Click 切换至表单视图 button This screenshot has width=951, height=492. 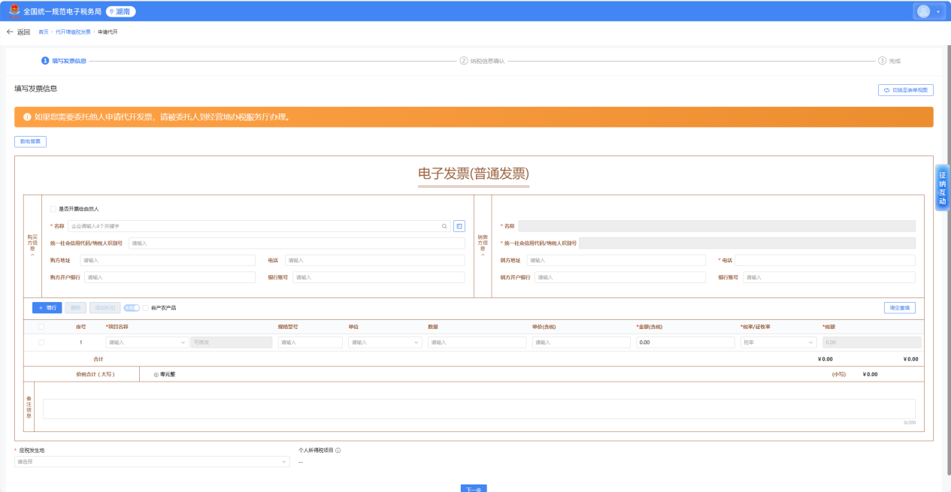pyautogui.click(x=906, y=90)
